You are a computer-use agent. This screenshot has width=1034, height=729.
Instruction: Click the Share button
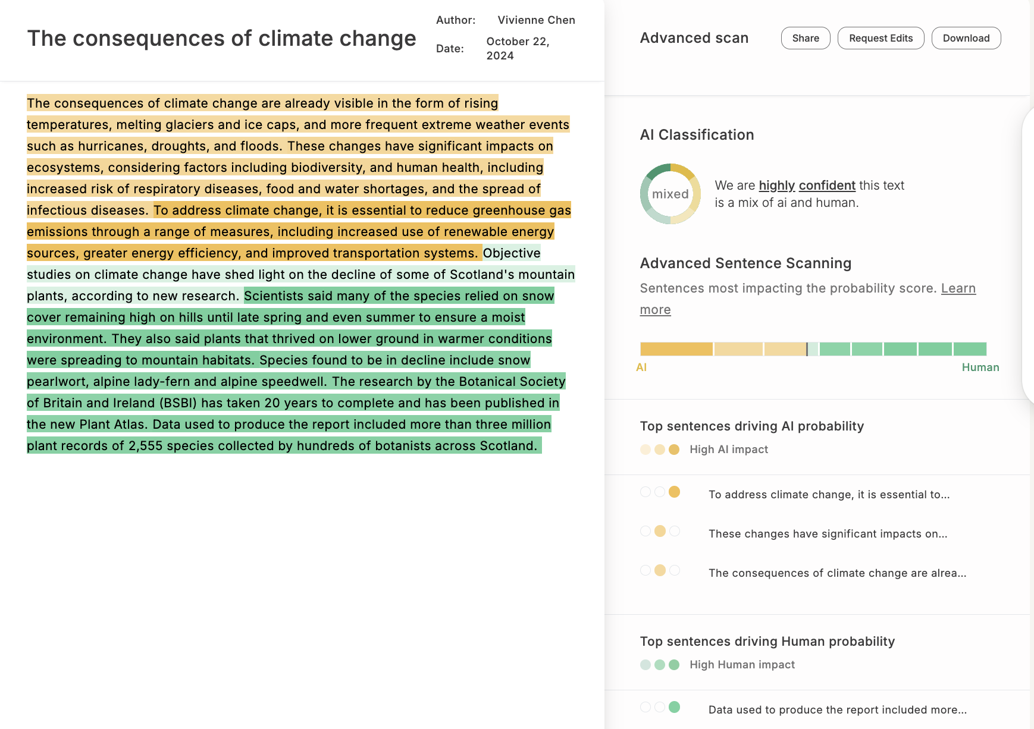click(805, 38)
